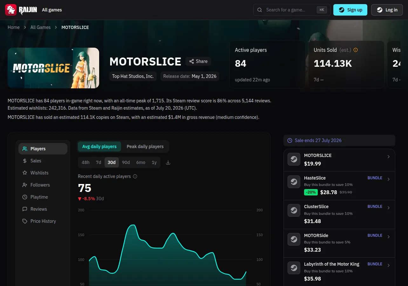This screenshot has height=286, width=408.
Task: Click the Active players stat card
Action: 268,65
